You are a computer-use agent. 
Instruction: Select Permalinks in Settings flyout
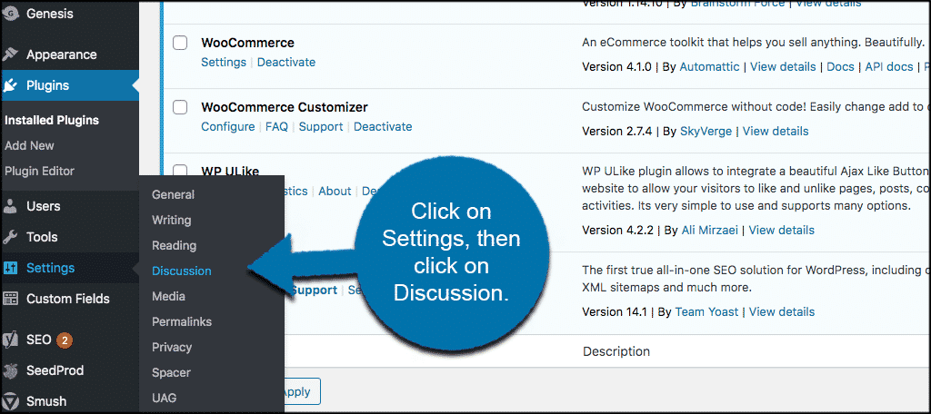click(182, 322)
